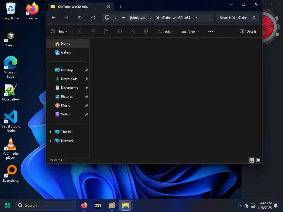Select Notepad++ desktop shortcut
This screenshot has height=212, width=283.
[11, 92]
